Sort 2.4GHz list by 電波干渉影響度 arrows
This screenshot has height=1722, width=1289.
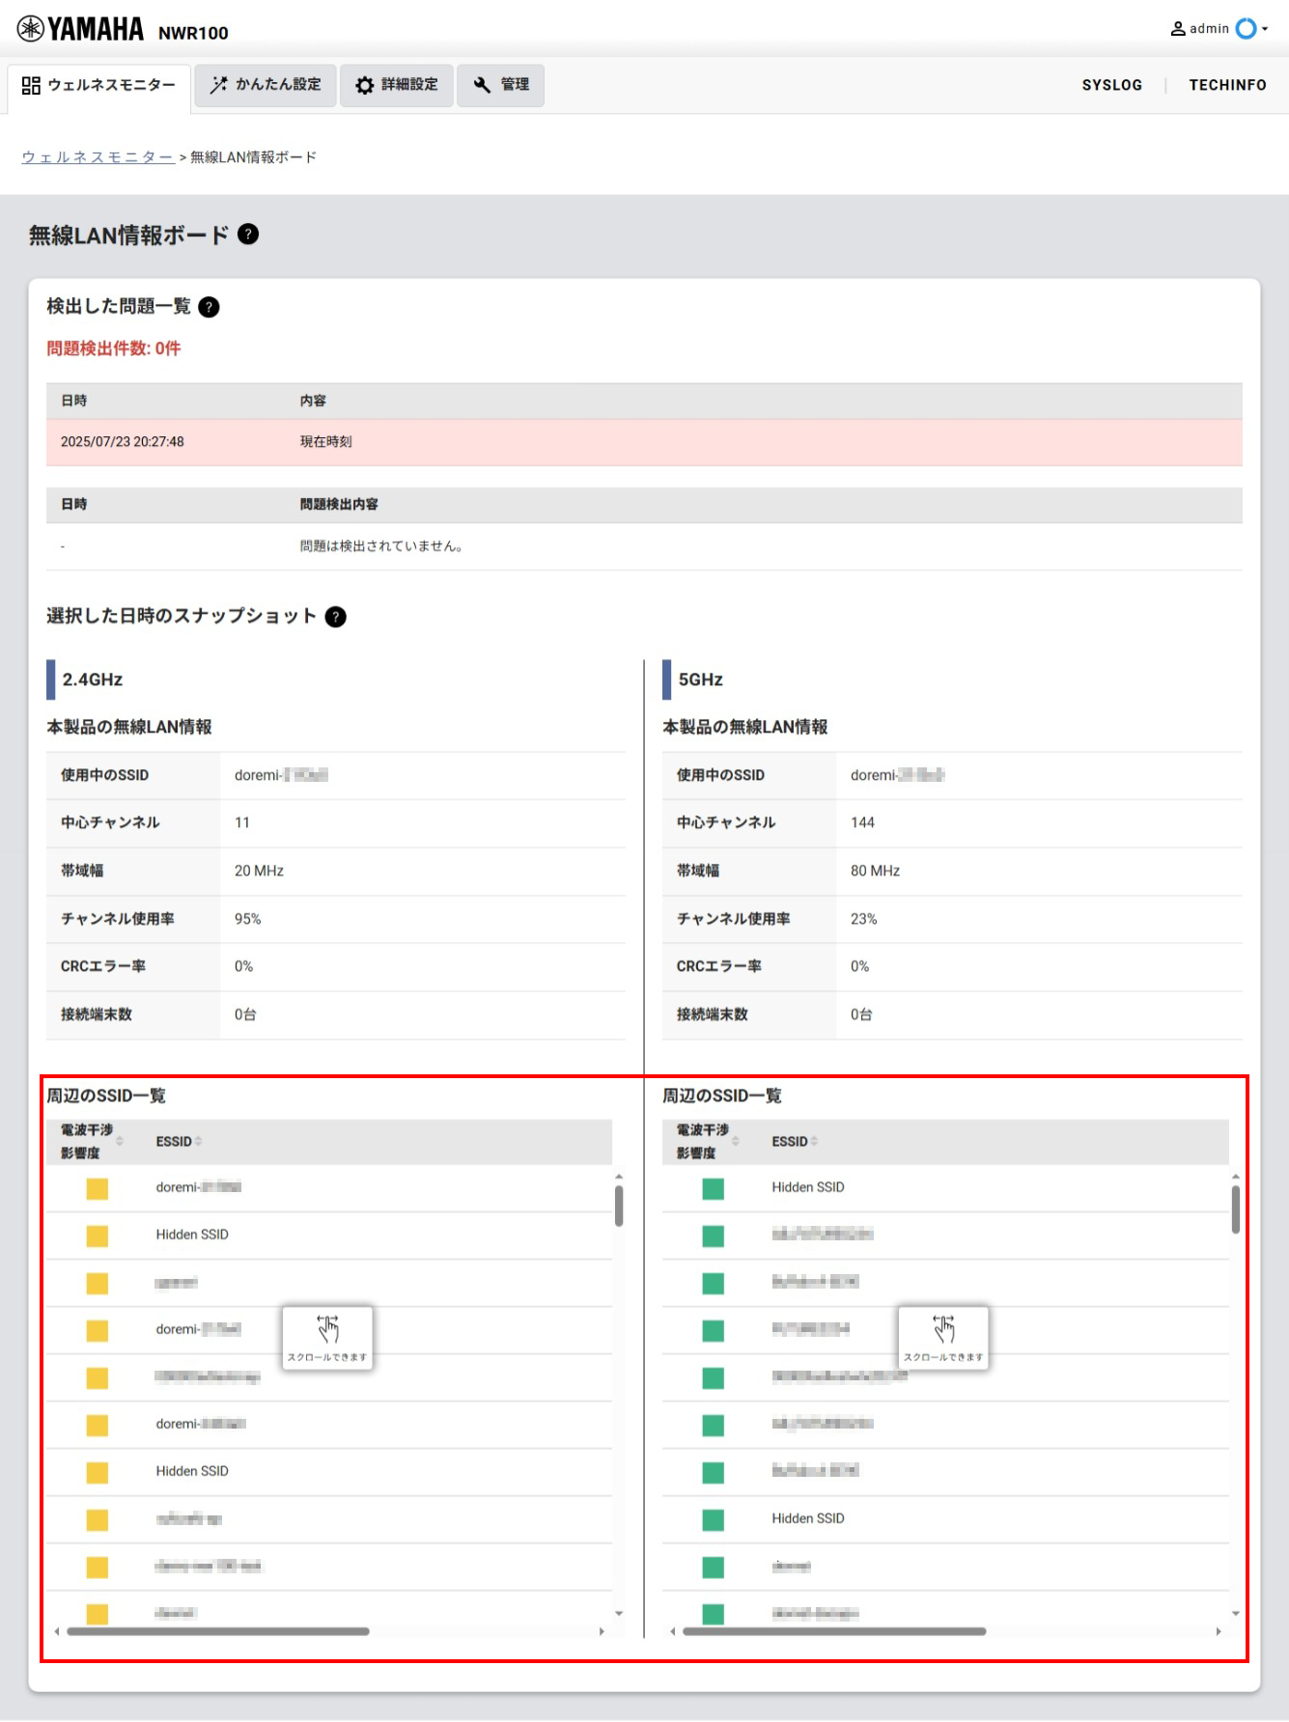pyautogui.click(x=120, y=1142)
